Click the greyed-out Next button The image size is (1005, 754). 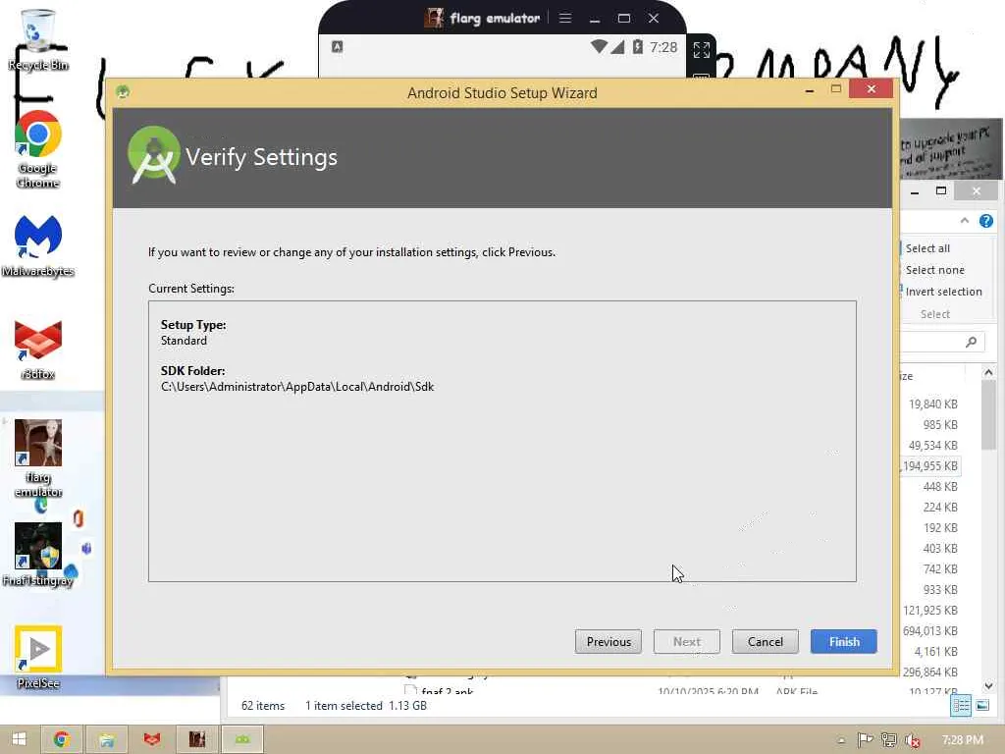[x=686, y=642]
